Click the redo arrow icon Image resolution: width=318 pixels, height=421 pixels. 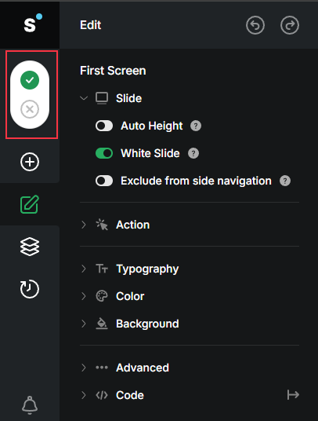290,25
